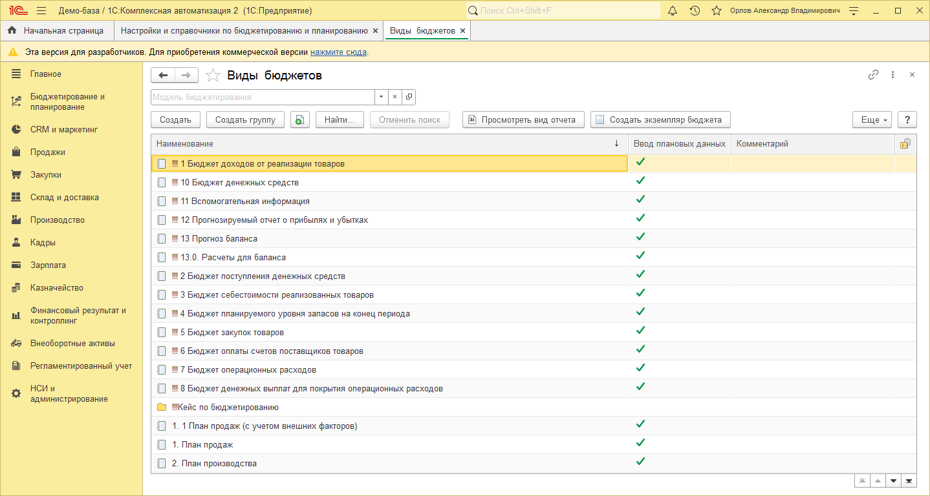Click the Создать экземпляр бюджета button
The width and height of the screenshot is (930, 496).
coord(660,119)
